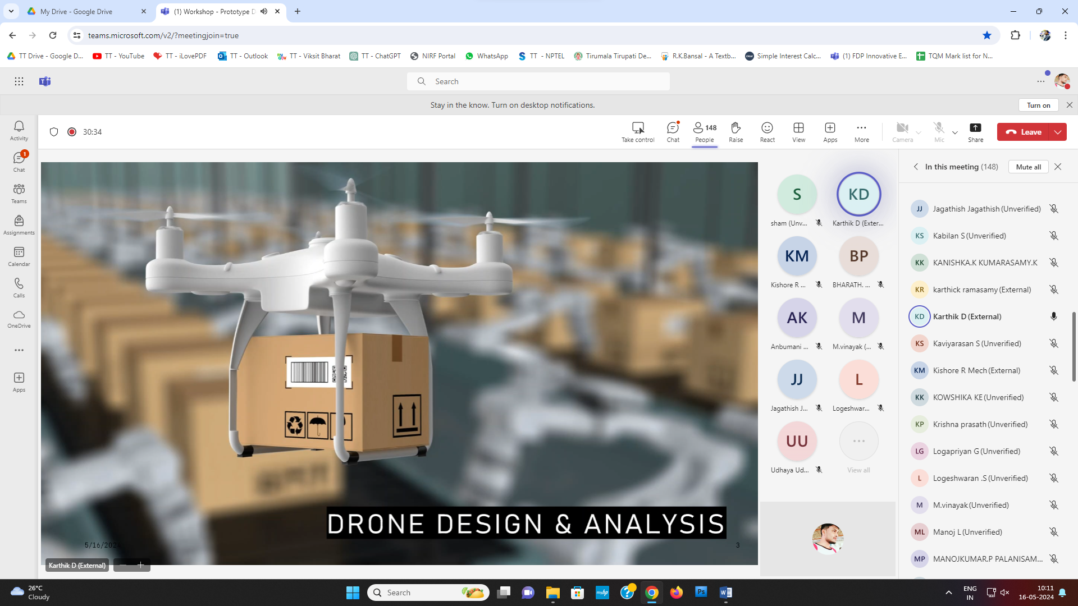Image resolution: width=1078 pixels, height=606 pixels.
Task: Open View layout options
Action: (798, 132)
